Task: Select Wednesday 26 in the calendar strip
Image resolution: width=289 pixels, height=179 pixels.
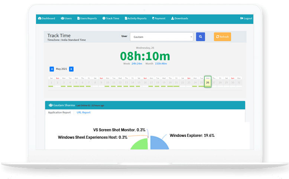Action: 208,82
